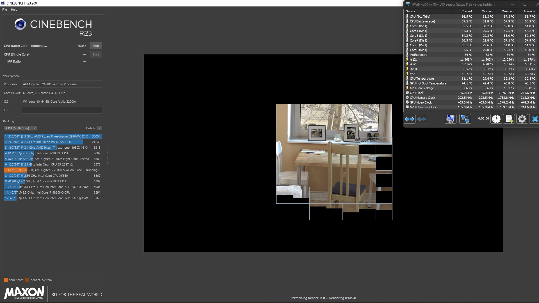Click the clock icon beside GPU Video Clock
The width and height of the screenshot is (539, 303).
point(407,102)
